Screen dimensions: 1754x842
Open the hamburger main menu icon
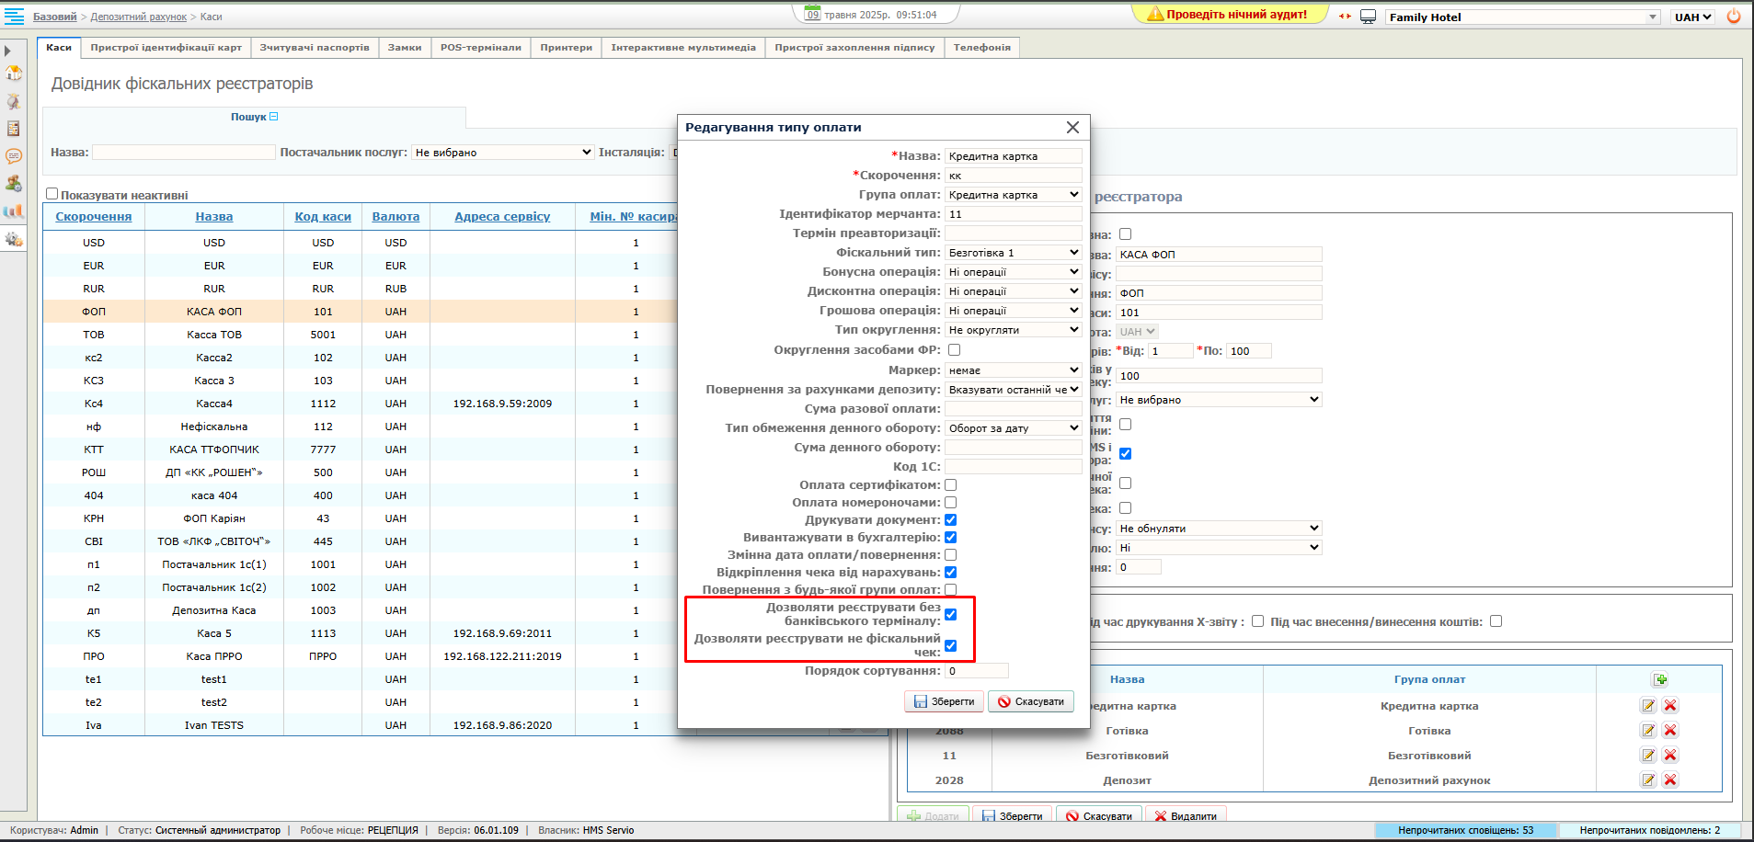tap(15, 17)
